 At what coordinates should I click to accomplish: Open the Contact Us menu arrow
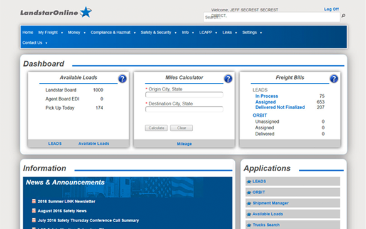pos(46,43)
